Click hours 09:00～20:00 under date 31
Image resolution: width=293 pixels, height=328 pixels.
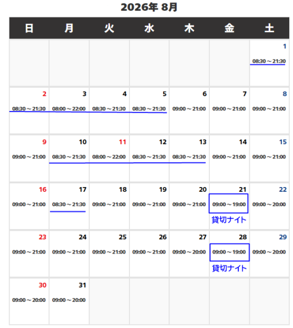(x=69, y=300)
